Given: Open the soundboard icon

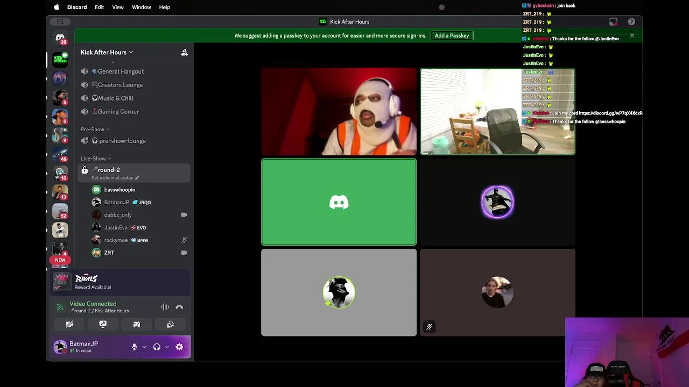Looking at the screenshot, I should click(x=170, y=324).
